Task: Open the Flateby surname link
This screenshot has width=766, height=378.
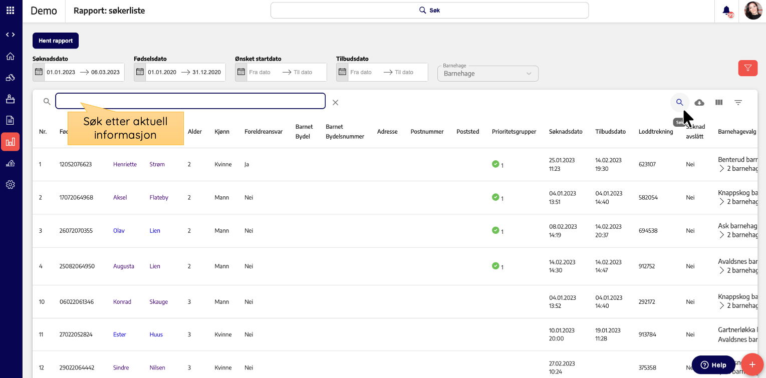Action: [159, 197]
